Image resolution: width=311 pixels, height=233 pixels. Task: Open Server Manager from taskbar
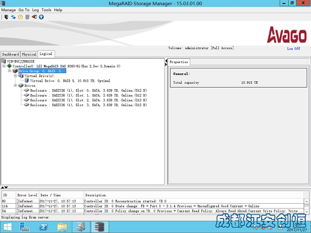[x=24, y=227]
